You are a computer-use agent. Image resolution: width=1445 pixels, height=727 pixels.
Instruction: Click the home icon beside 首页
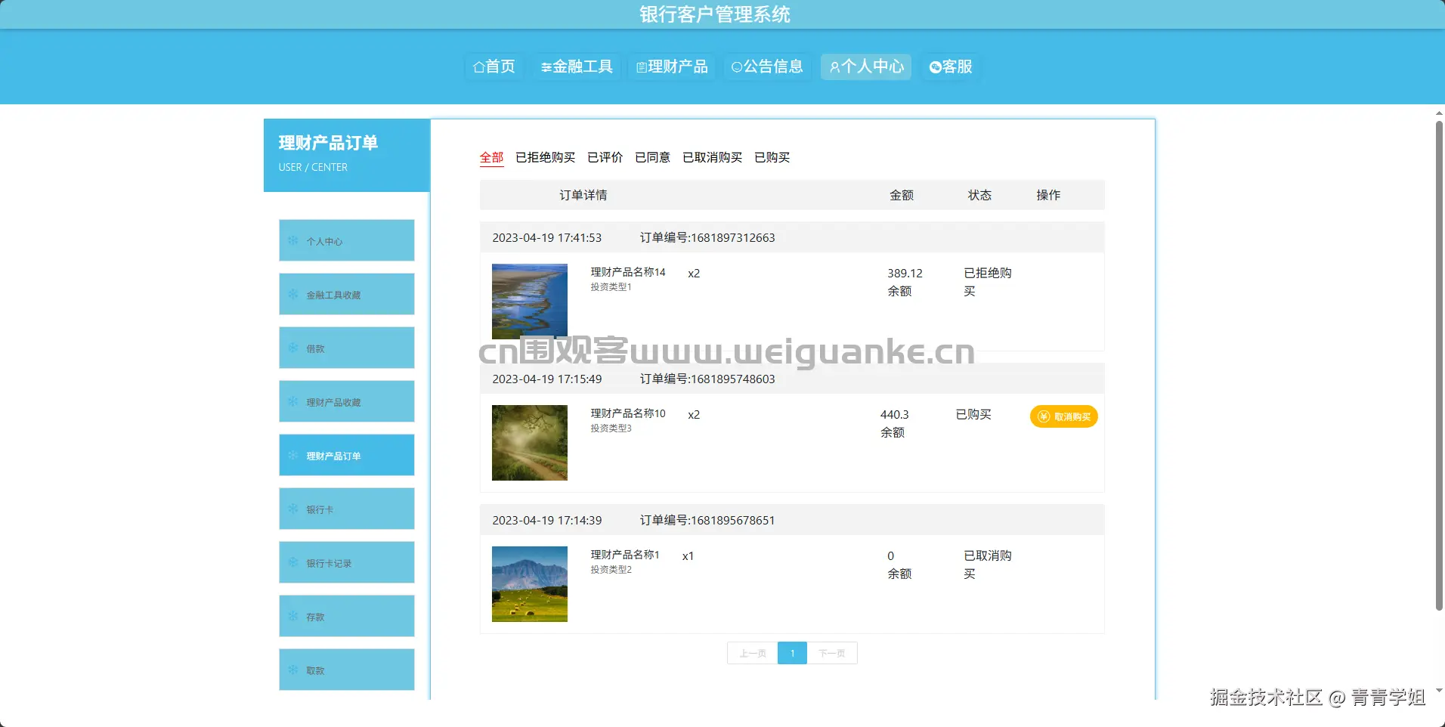tap(478, 67)
